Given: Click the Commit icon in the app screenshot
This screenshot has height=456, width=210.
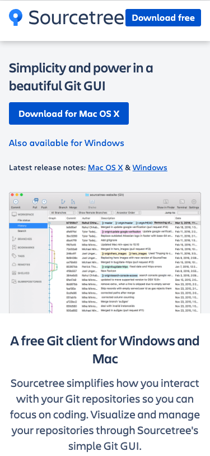Looking at the screenshot, I should point(16,202).
